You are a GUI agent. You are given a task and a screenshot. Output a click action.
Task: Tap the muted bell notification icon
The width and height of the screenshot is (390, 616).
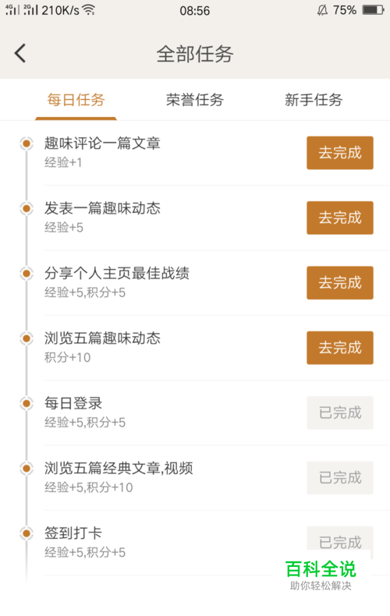(x=322, y=10)
